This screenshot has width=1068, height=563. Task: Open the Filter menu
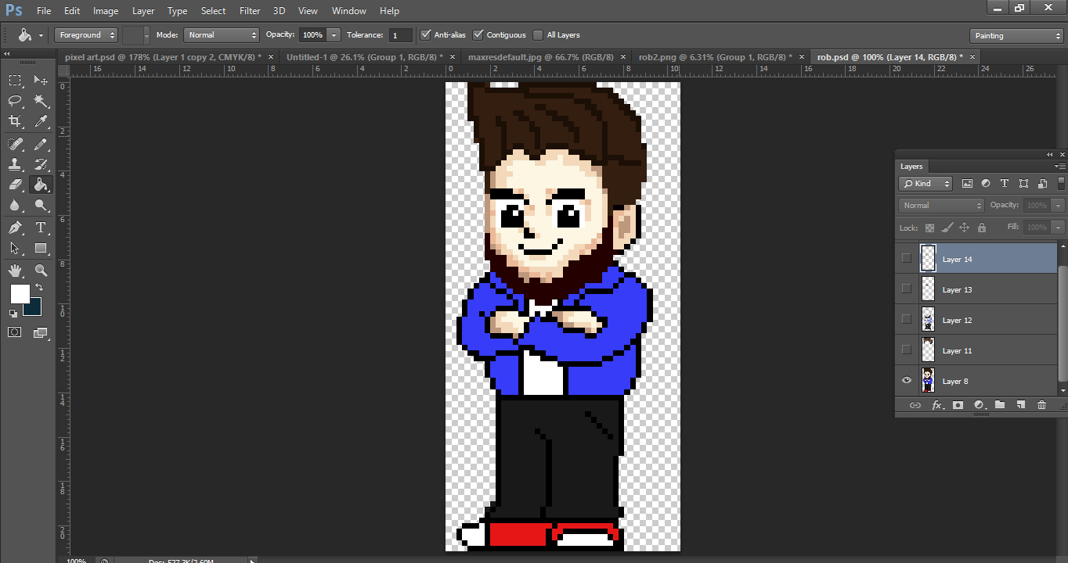[x=250, y=11]
